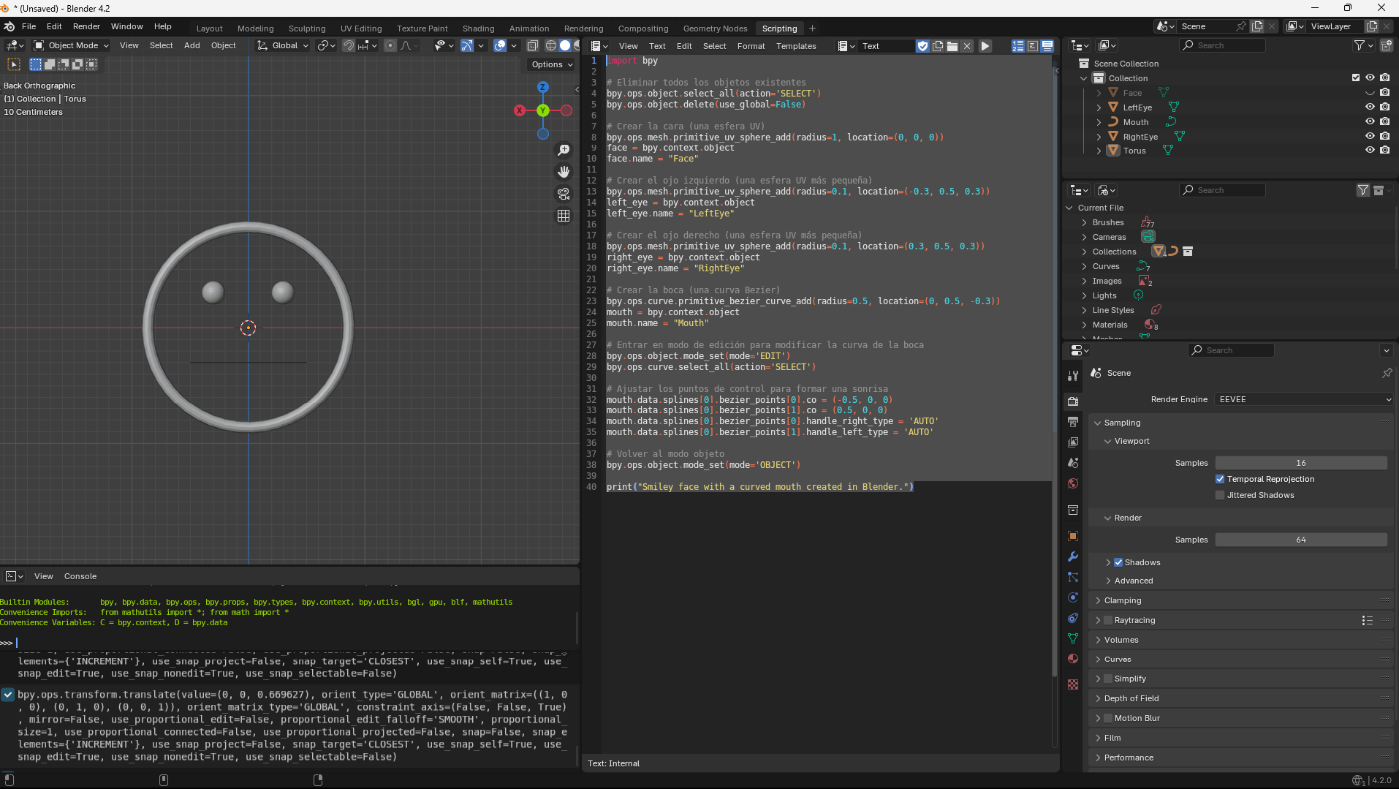Open the Render Engine EEVEE dropdown
This screenshot has width=1399, height=789.
coord(1303,399)
